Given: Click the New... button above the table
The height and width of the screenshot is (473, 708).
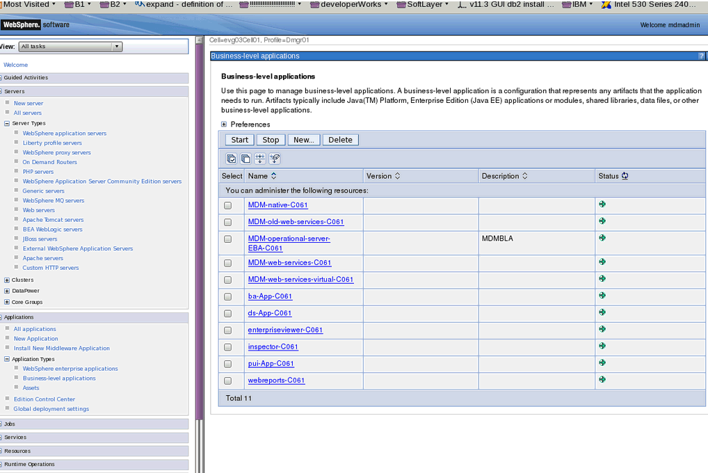Looking at the screenshot, I should [x=303, y=139].
